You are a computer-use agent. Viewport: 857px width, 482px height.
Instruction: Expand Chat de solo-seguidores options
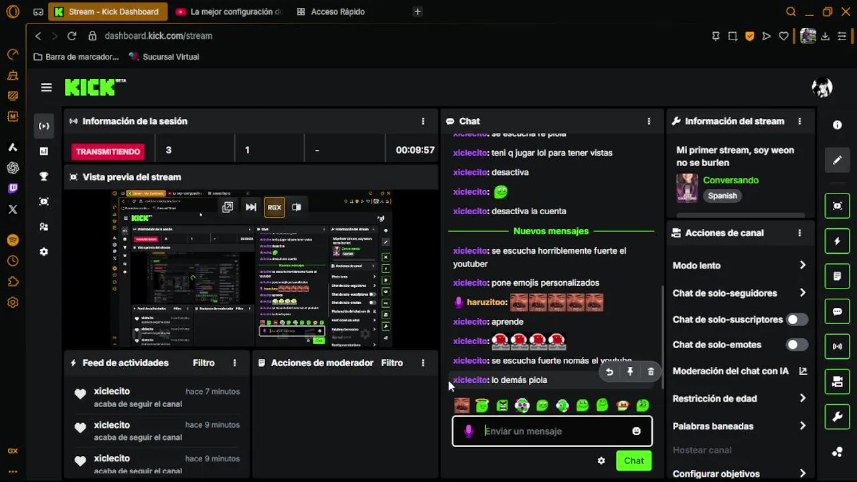pos(802,293)
